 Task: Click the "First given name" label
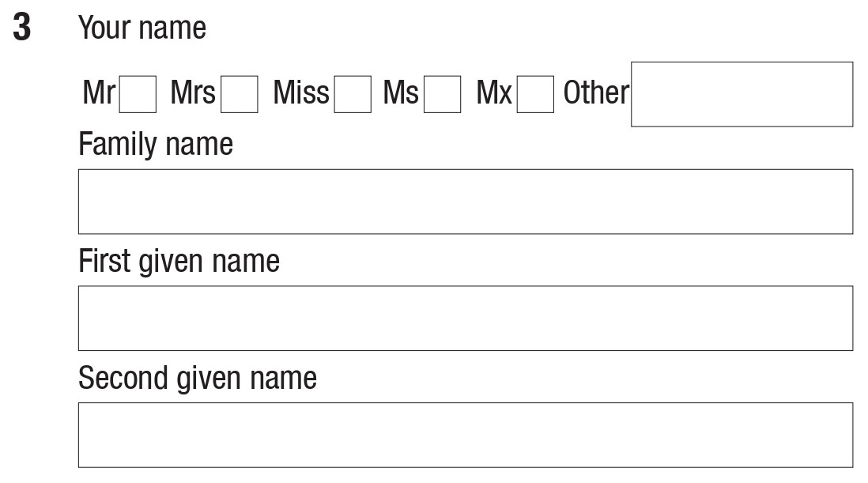pyautogui.click(x=179, y=261)
